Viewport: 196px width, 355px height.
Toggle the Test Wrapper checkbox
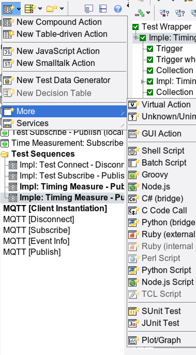point(136,27)
